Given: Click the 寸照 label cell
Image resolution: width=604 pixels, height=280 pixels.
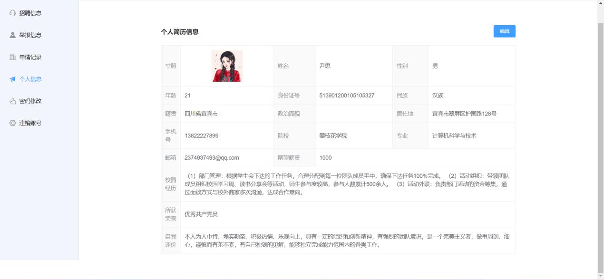Looking at the screenshot, I should pyautogui.click(x=171, y=66).
